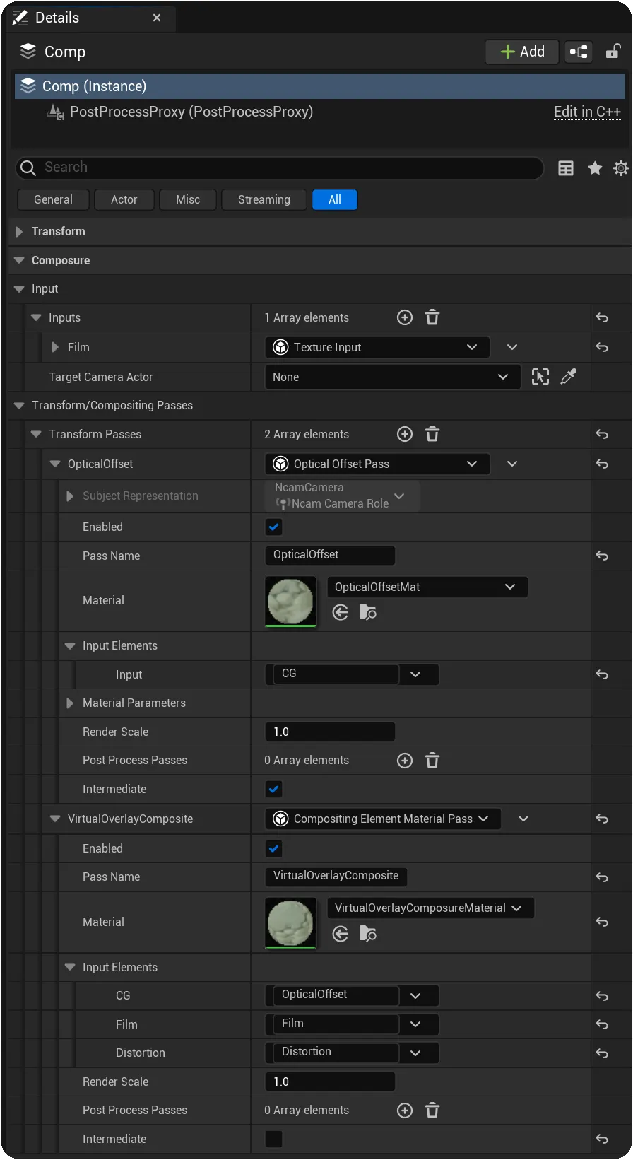
Task: Reset Inputs array to default
Action: (x=602, y=318)
